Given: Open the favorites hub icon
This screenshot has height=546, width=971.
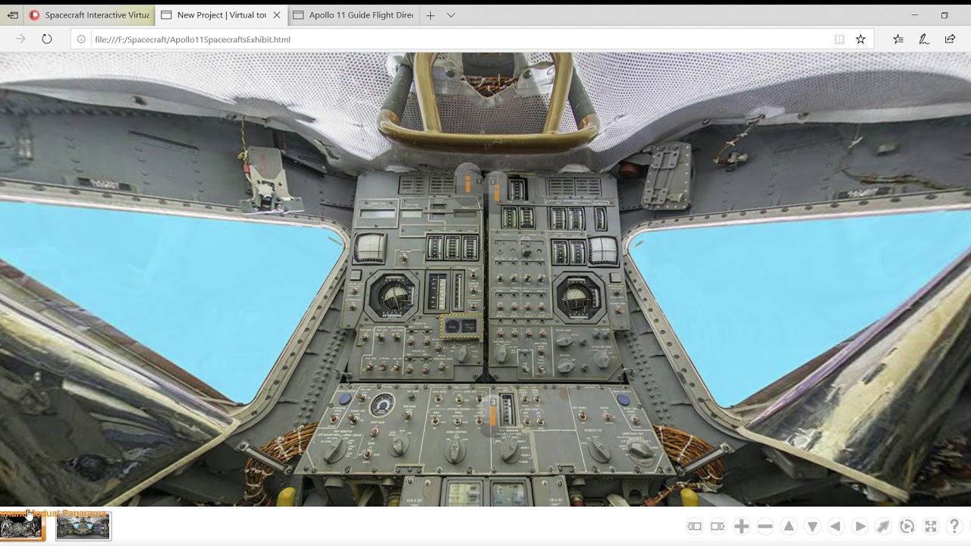Looking at the screenshot, I should tap(898, 39).
